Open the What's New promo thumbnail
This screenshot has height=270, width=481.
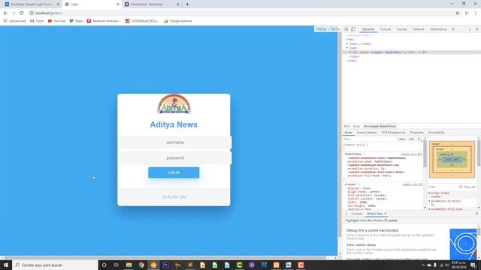pos(463,244)
